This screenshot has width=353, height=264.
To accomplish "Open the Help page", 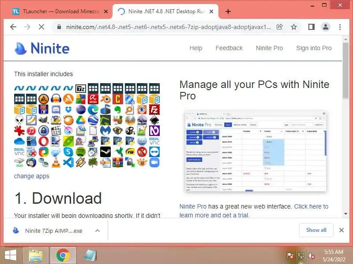I will [x=196, y=48].
